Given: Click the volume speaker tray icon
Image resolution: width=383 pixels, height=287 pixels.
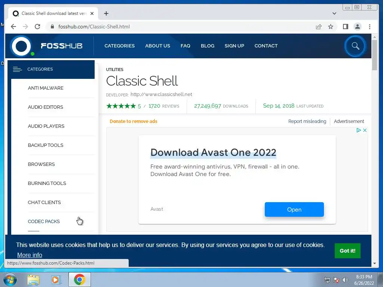Looking at the screenshot, I should pos(345,280).
